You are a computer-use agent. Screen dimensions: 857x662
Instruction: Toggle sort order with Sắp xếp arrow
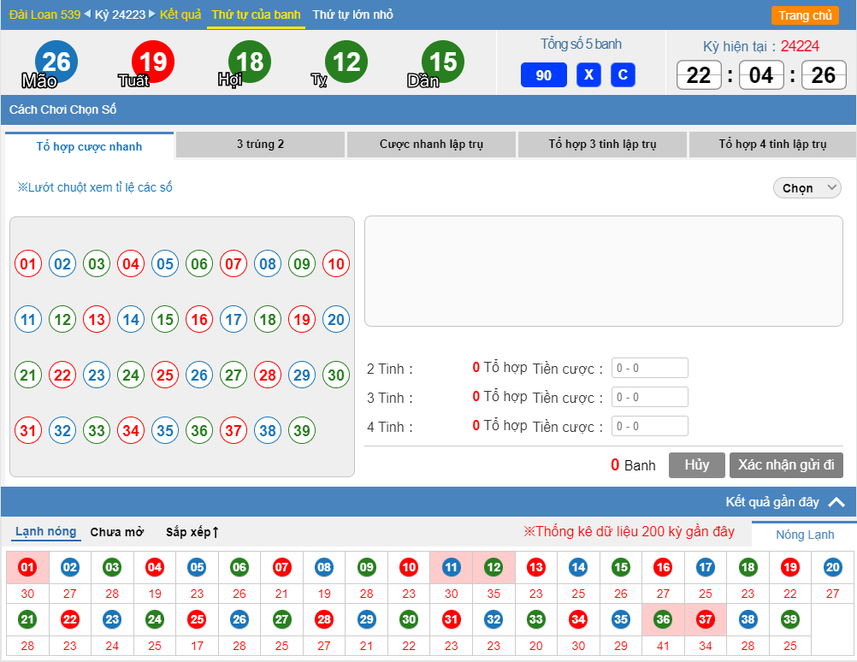pyautogui.click(x=192, y=532)
